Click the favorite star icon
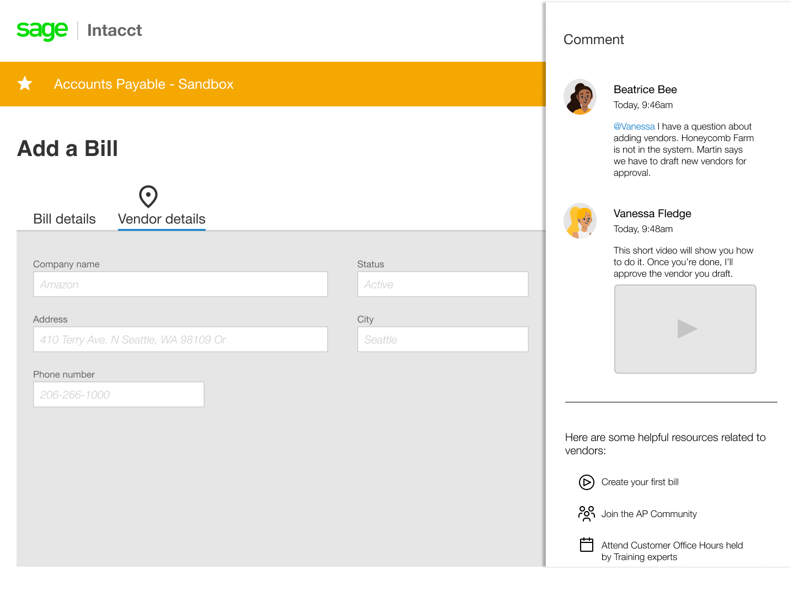The width and height of the screenshot is (794, 597). pos(25,84)
